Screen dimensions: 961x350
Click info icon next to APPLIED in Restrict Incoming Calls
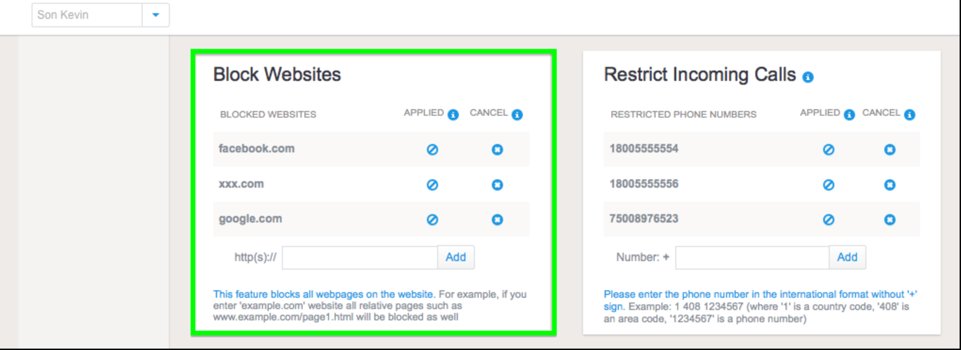point(849,115)
